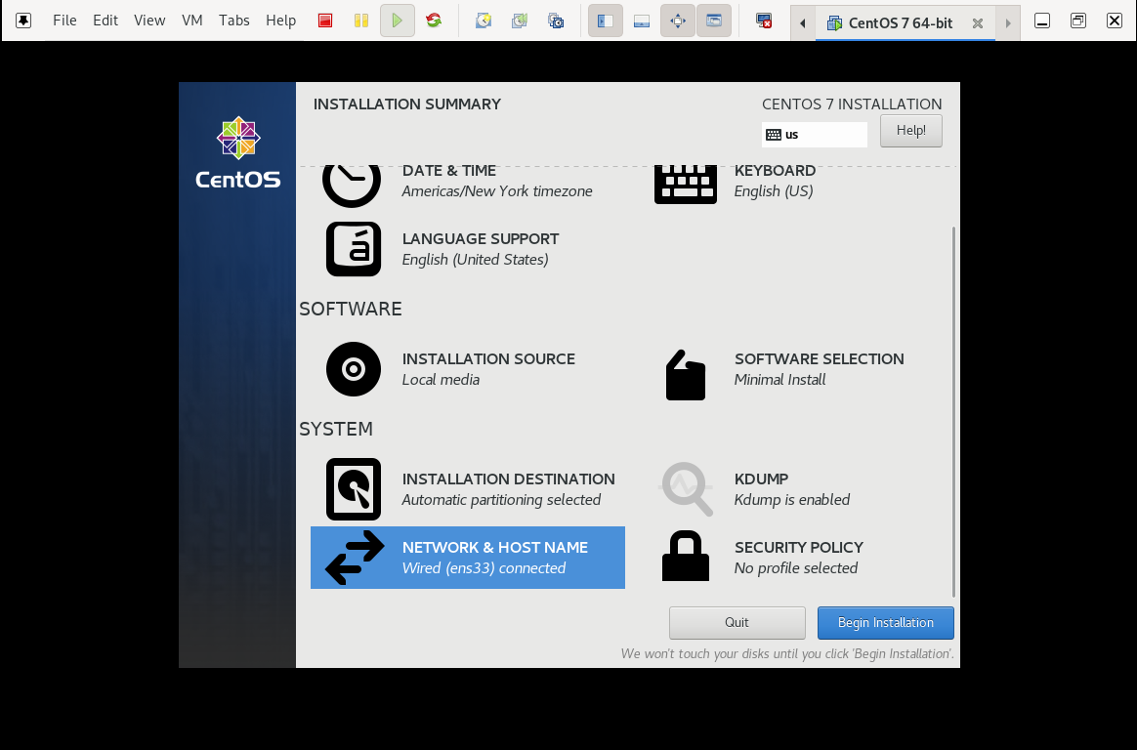Viewport: 1137px width, 750px height.
Task: Open the snapshot manager icon
Action: coord(556,21)
